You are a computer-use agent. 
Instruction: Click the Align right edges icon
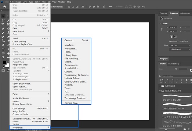tap(77, 7)
